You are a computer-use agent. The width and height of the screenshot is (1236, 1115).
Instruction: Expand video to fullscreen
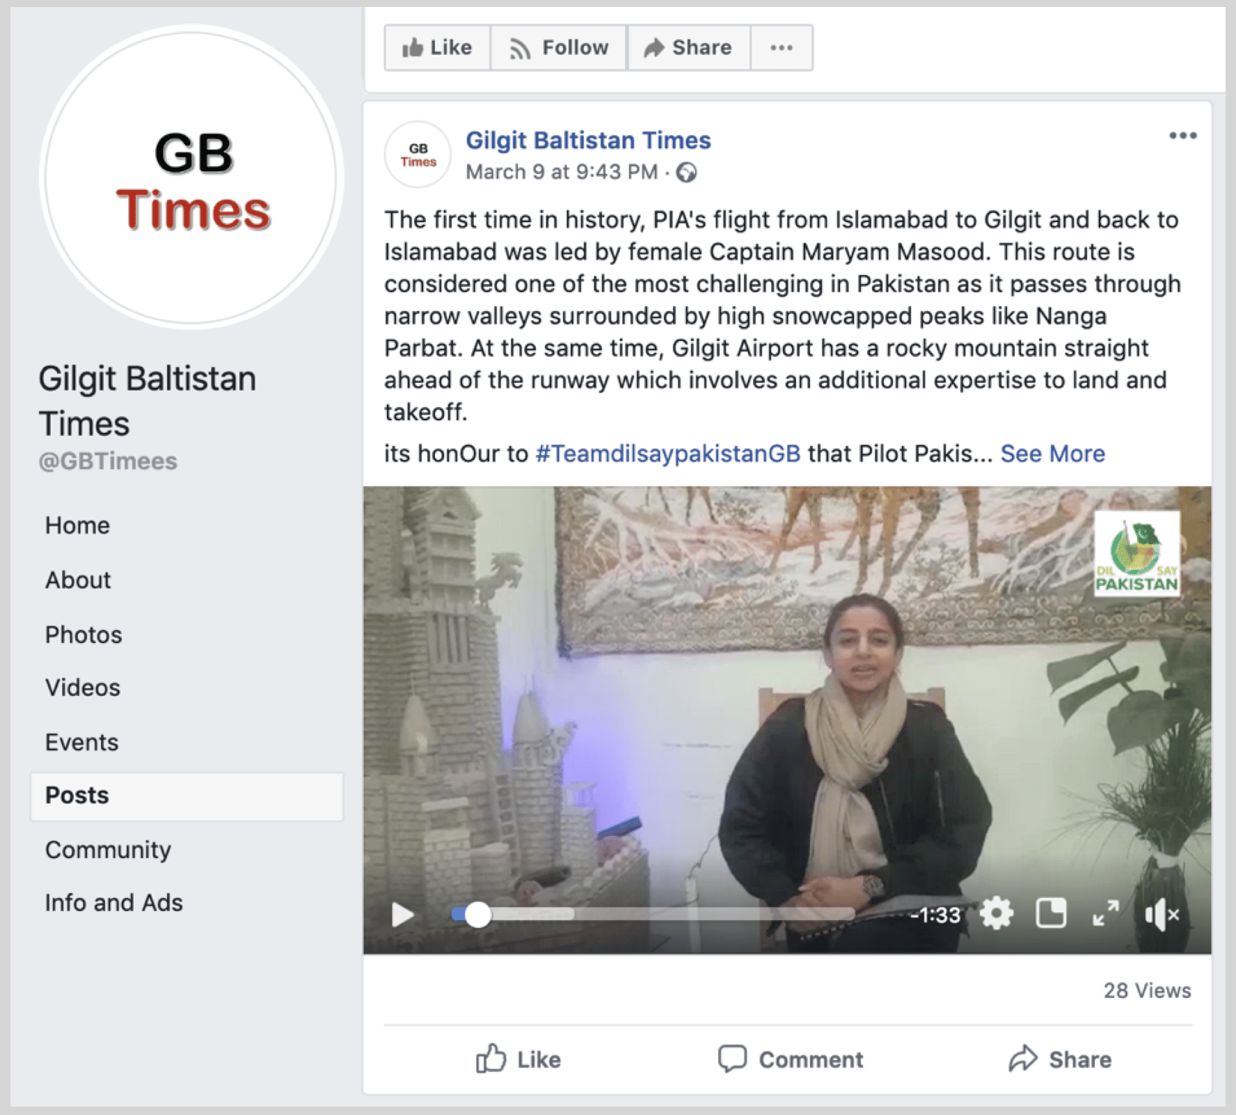click(x=1106, y=913)
